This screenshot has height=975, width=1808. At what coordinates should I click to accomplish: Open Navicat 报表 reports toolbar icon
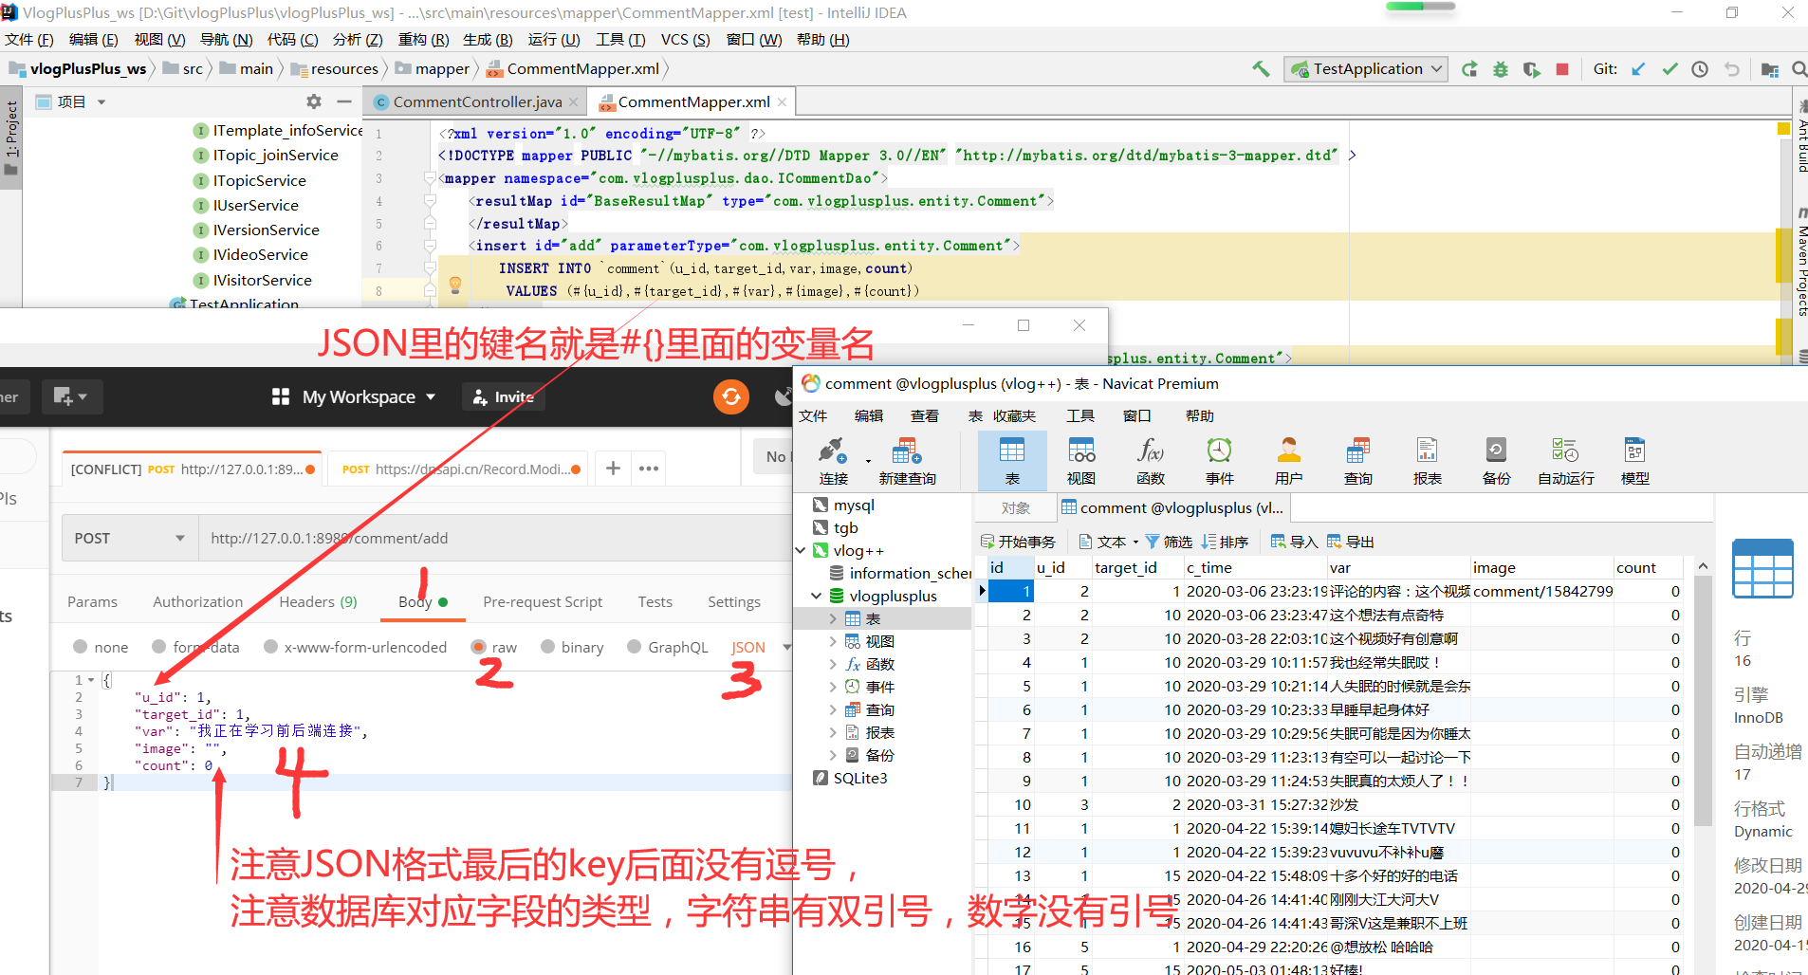(1428, 461)
